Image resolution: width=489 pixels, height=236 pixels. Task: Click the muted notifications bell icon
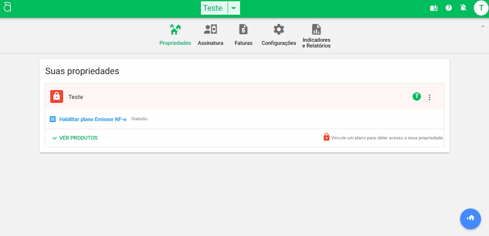pos(463,8)
